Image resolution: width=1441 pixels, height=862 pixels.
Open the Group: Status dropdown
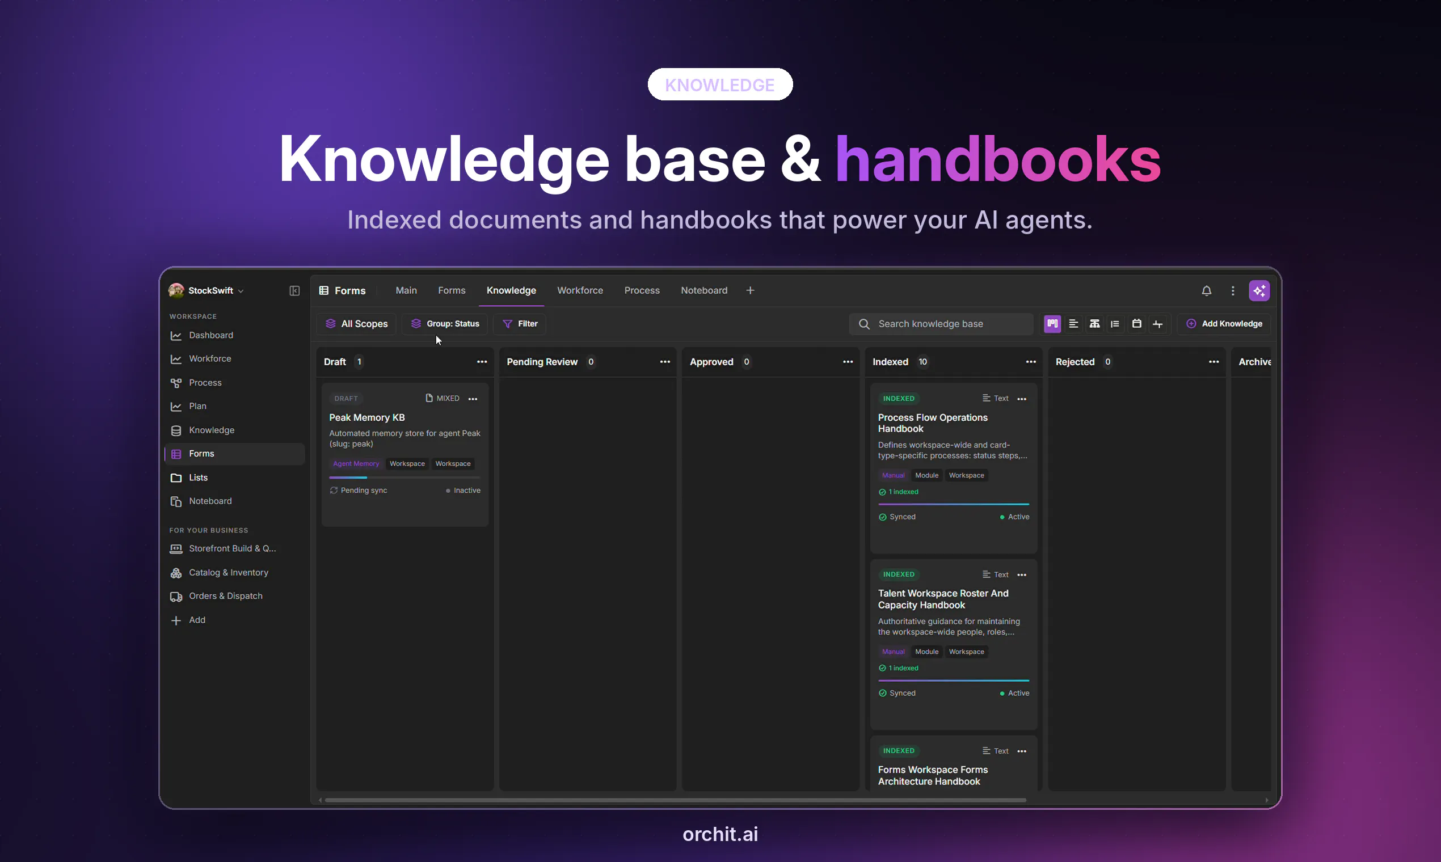tap(445, 324)
